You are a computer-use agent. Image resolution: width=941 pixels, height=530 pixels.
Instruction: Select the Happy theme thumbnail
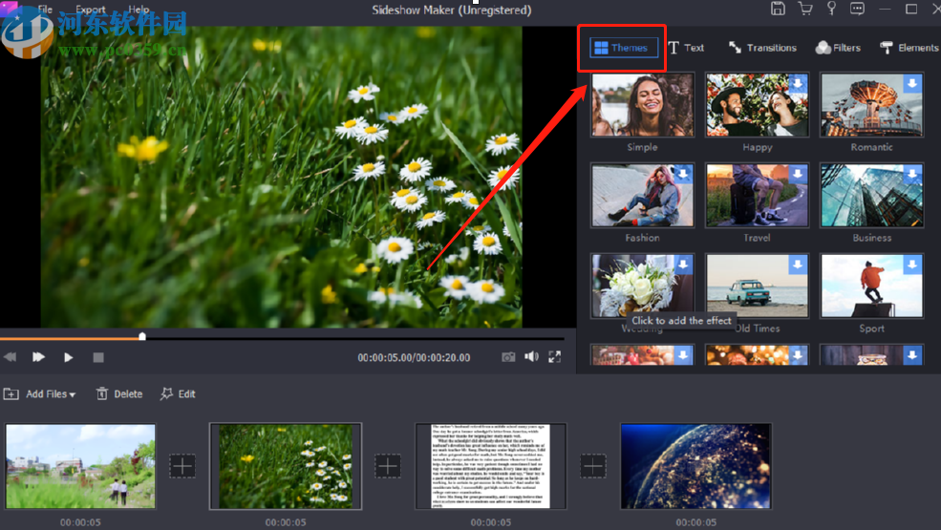click(x=757, y=104)
